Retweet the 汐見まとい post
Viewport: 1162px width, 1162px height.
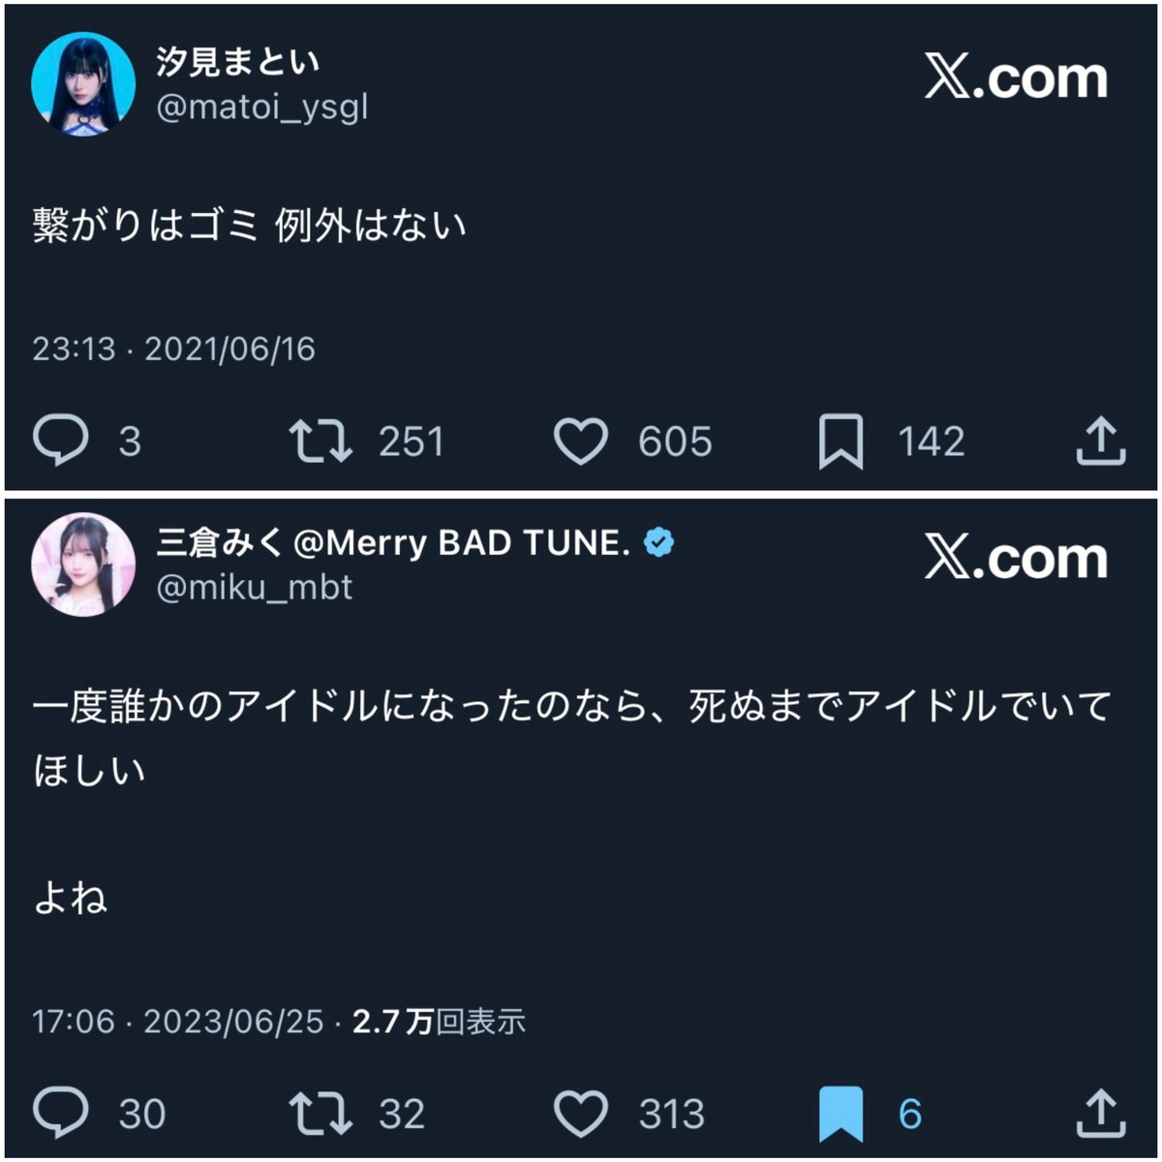coord(321,442)
